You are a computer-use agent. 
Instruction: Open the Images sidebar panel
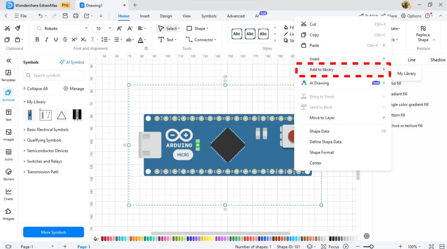[9, 135]
